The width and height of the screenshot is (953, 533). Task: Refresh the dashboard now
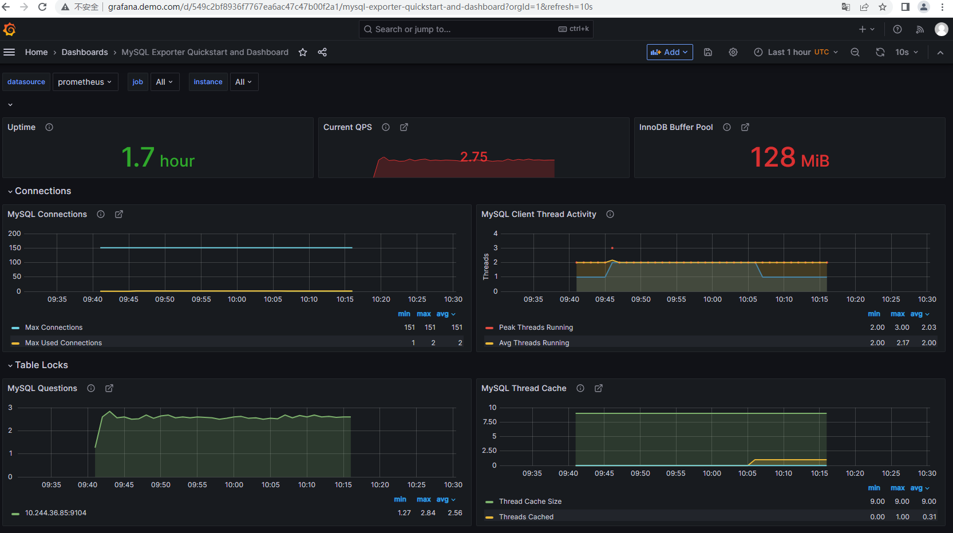[x=880, y=52]
